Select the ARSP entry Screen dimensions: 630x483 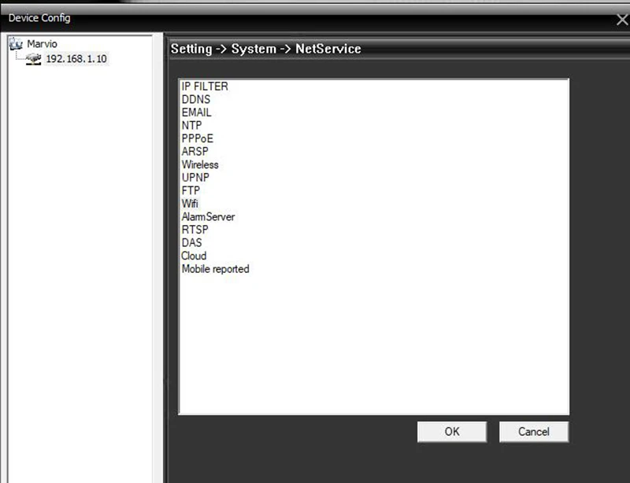pyautogui.click(x=195, y=151)
